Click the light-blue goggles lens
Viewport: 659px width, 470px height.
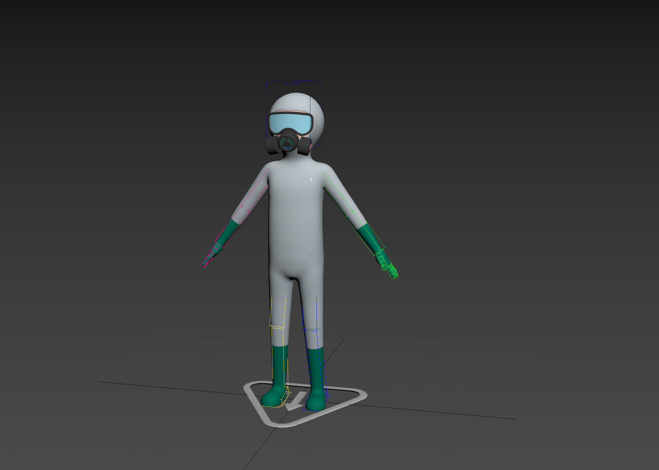(290, 123)
